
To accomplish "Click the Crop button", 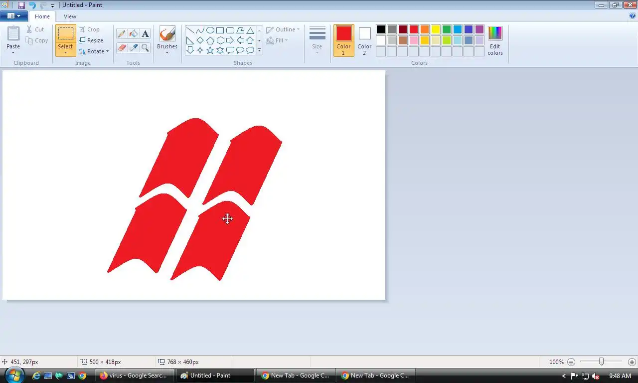I will 90,29.
